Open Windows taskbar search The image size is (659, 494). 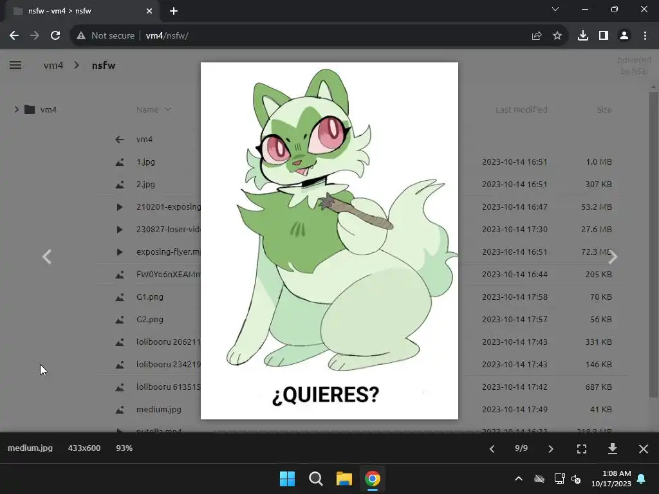tap(315, 479)
